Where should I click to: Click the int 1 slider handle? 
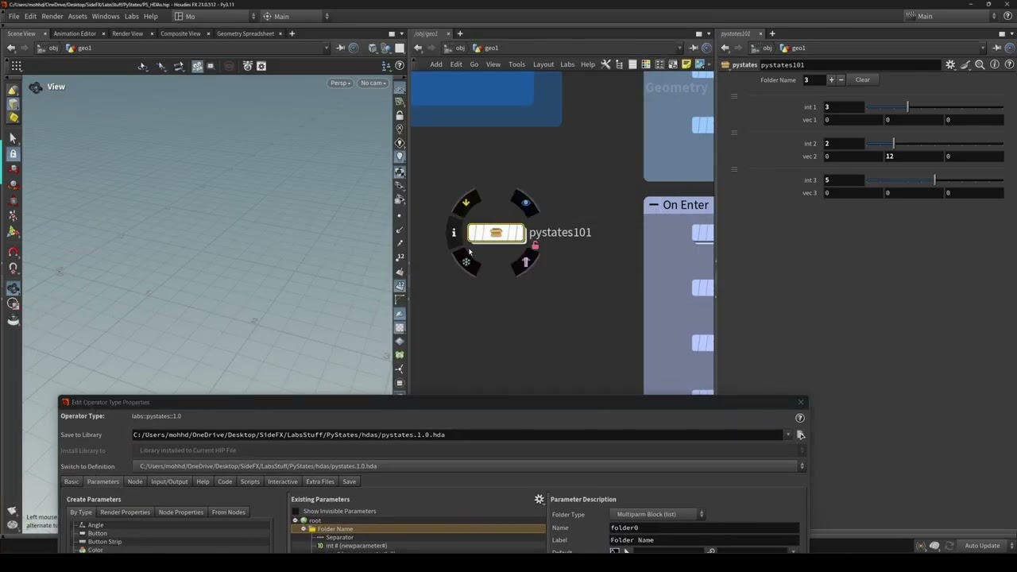click(x=907, y=106)
